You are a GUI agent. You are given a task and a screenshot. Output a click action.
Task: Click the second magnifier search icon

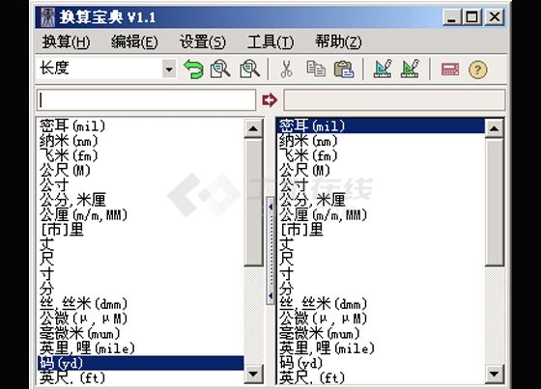coord(250,69)
